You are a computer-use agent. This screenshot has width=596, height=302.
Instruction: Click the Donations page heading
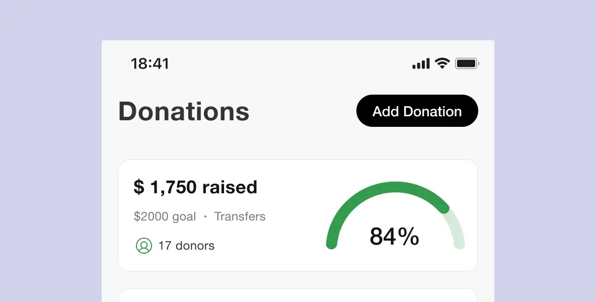[184, 111]
